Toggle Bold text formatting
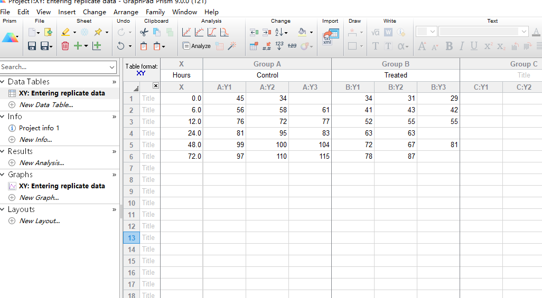 (x=449, y=46)
